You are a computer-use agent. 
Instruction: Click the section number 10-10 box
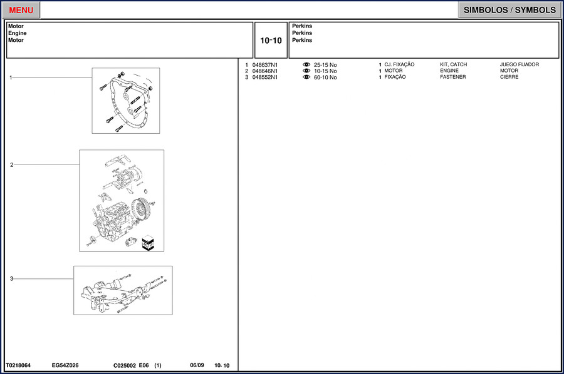point(271,40)
